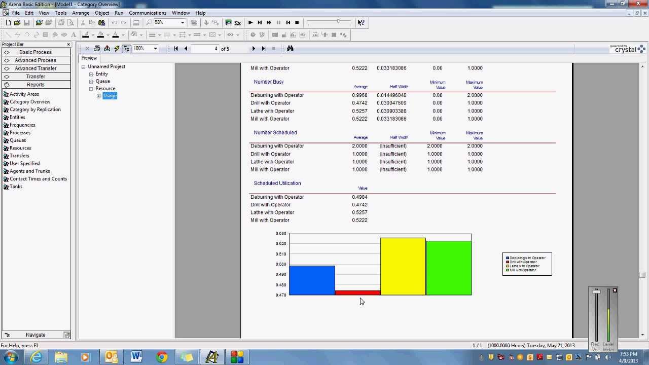Open the Edit menu
The height and width of the screenshot is (365, 649).
(x=29, y=13)
